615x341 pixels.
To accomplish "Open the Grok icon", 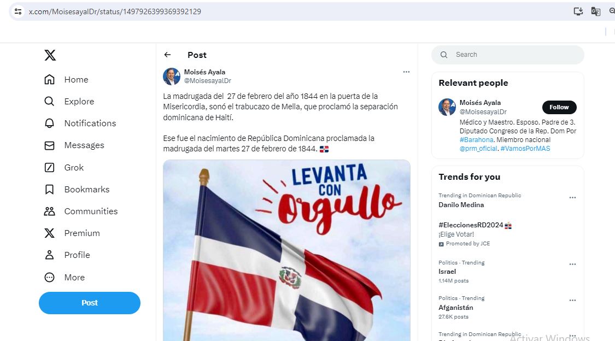I will coord(49,168).
